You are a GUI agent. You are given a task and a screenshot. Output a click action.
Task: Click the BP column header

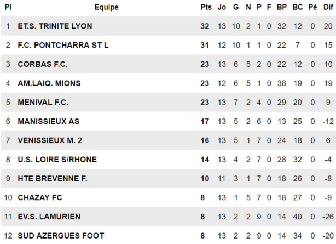[282, 8]
